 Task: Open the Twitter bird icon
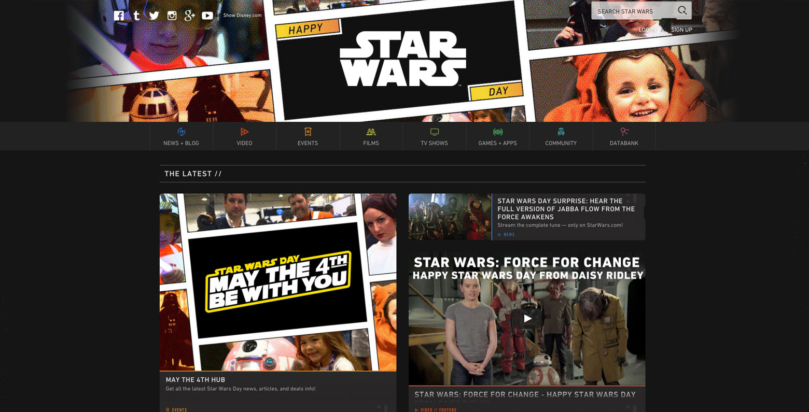coord(154,16)
